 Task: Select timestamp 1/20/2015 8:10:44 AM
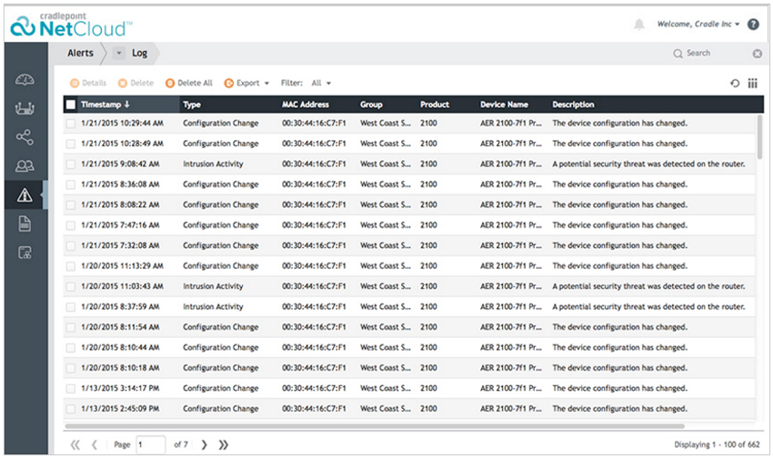[x=120, y=347]
